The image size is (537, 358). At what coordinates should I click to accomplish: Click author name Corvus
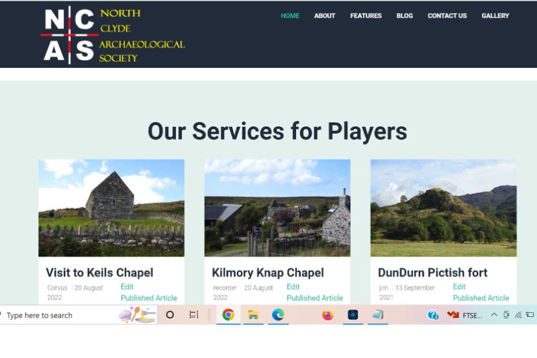57,287
